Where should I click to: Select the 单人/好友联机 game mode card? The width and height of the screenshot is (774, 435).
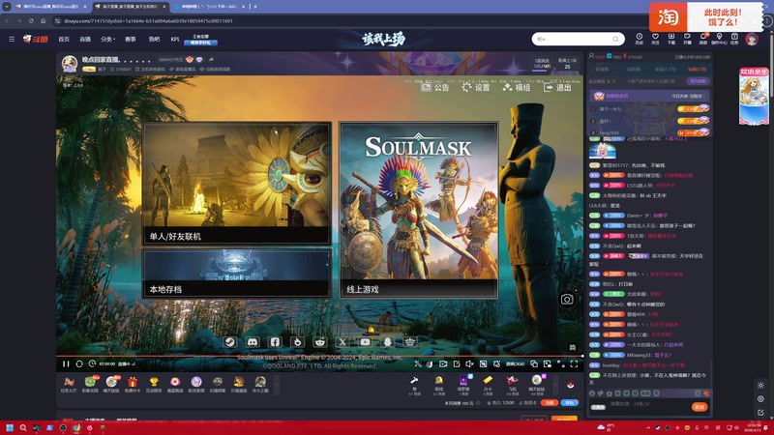coord(237,184)
